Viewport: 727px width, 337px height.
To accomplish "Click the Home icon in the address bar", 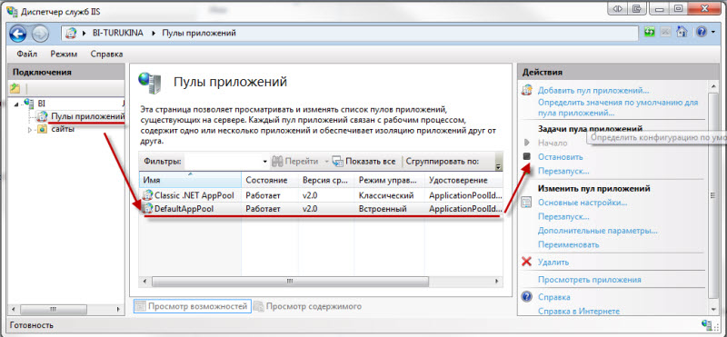I will [x=681, y=32].
